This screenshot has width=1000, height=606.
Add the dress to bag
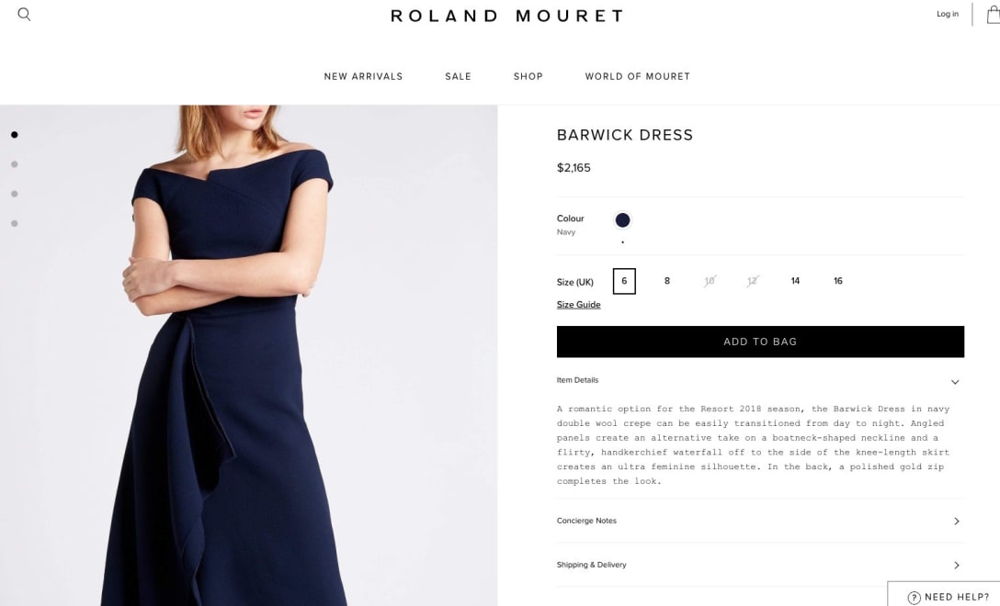click(760, 342)
